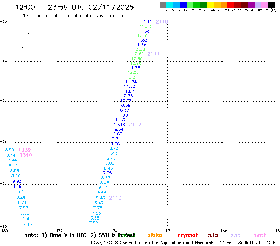Click the timestamp '14 Feb 08:26:04 UTC 2025'
Image resolution: width=280 pixels, height=246 pixels.
click(x=247, y=243)
